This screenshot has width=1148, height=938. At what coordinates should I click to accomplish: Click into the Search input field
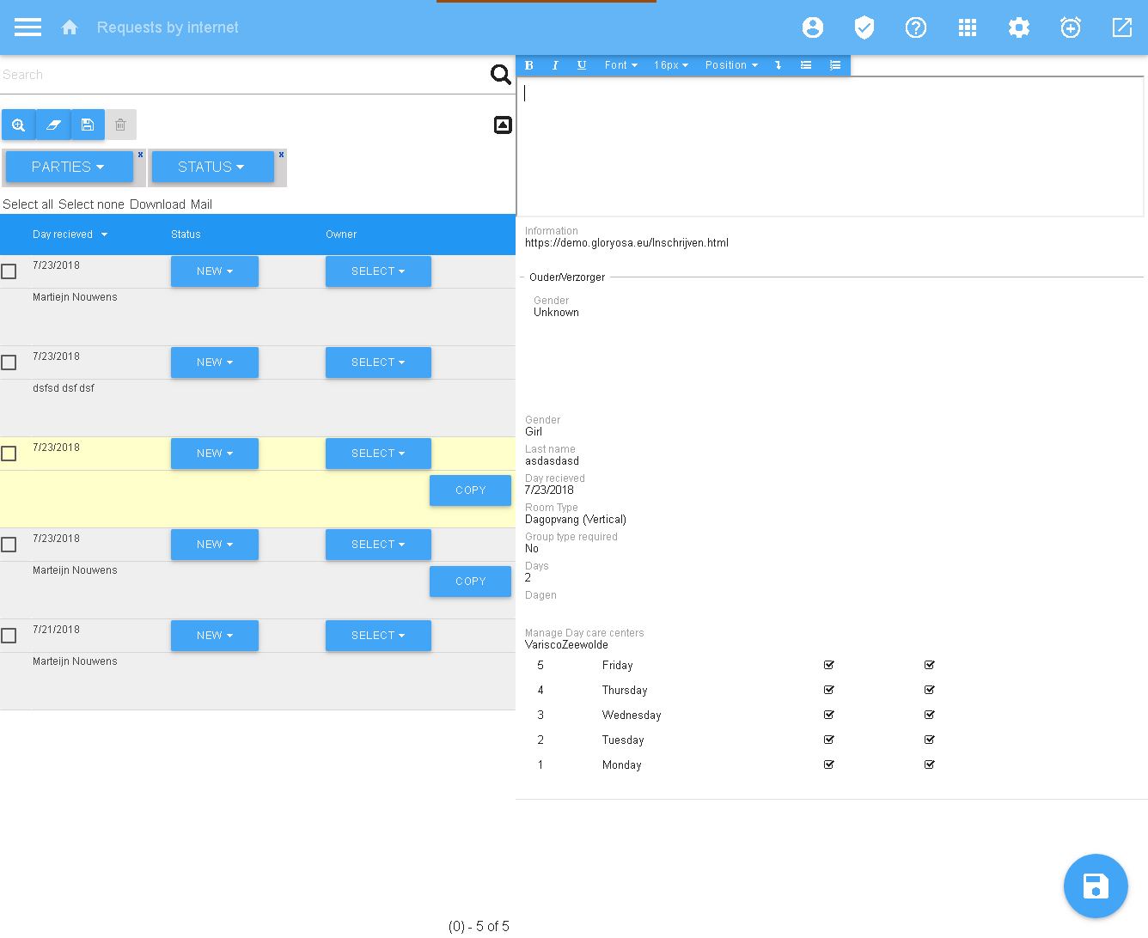[x=241, y=75]
